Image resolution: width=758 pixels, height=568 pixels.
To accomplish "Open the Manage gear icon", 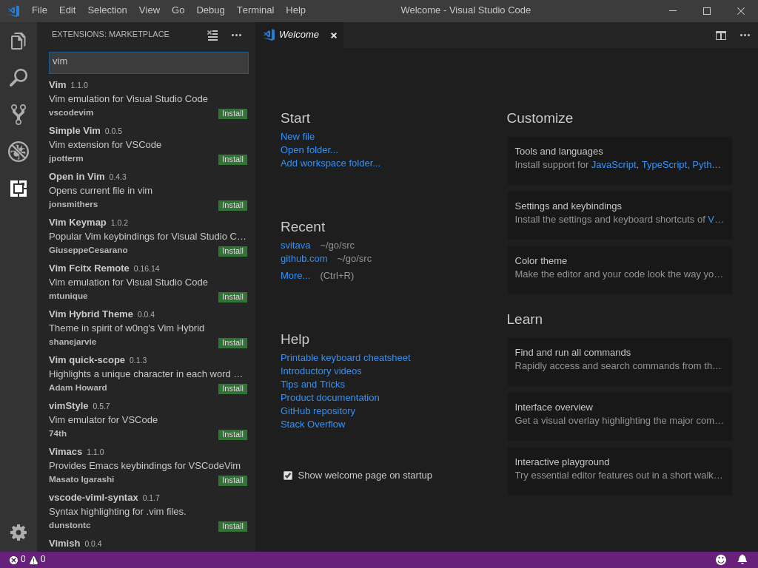I will point(19,532).
